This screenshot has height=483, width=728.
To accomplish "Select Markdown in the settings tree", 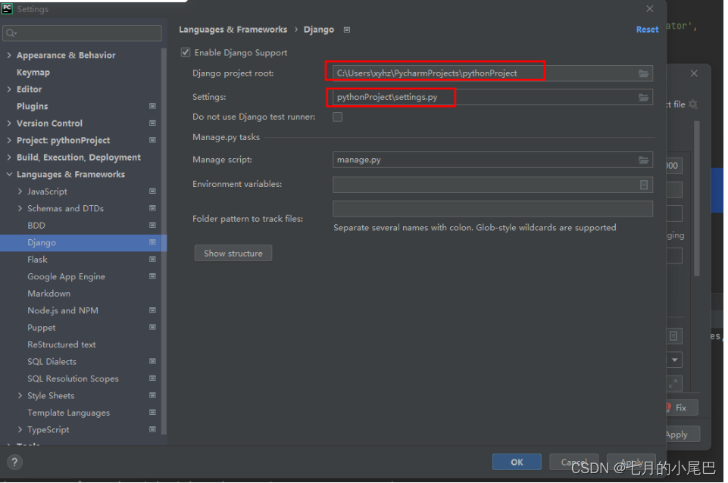I will click(x=48, y=293).
